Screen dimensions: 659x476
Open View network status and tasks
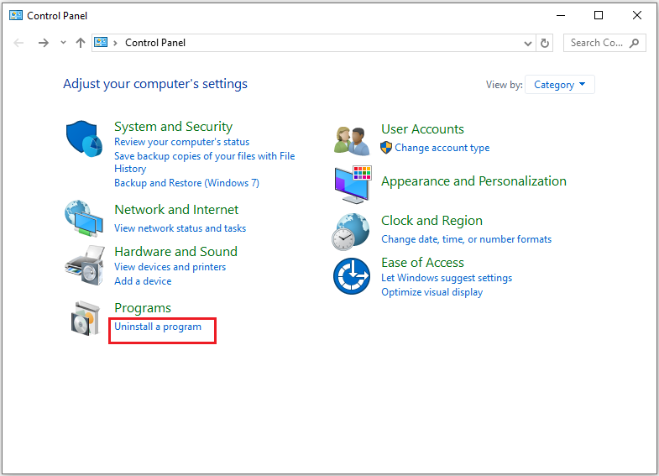coord(180,228)
